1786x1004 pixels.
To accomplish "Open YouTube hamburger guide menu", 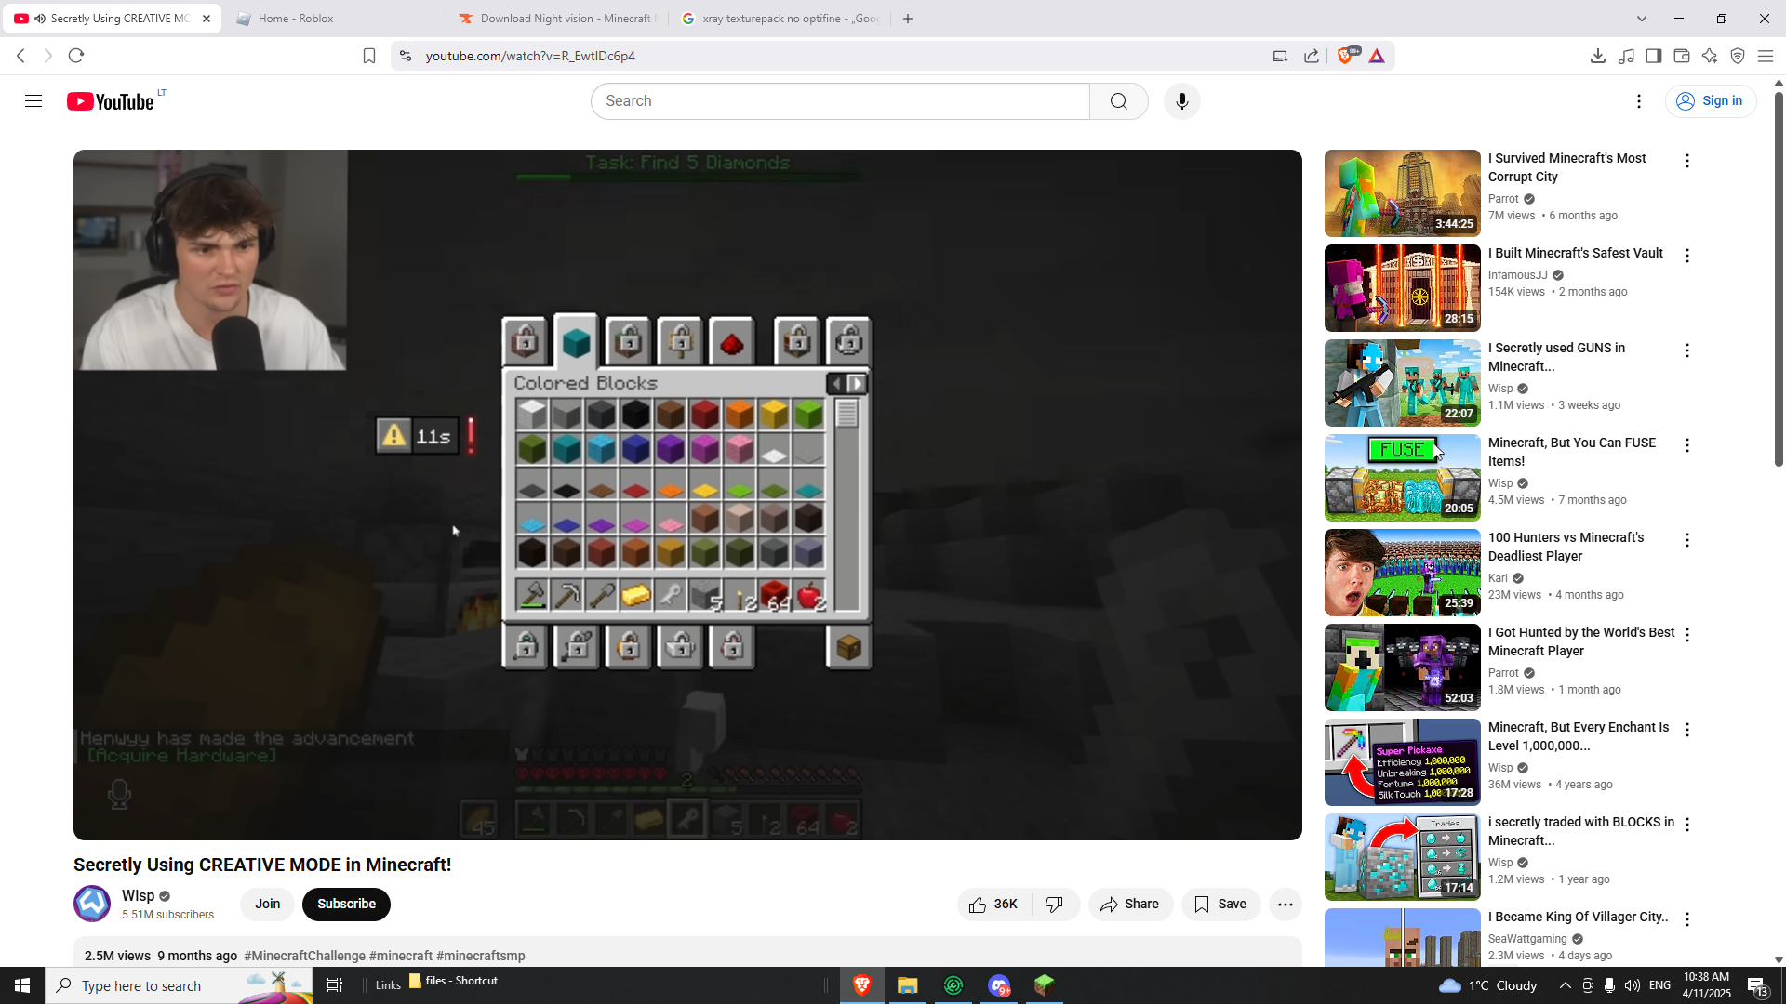I will 33,101.
